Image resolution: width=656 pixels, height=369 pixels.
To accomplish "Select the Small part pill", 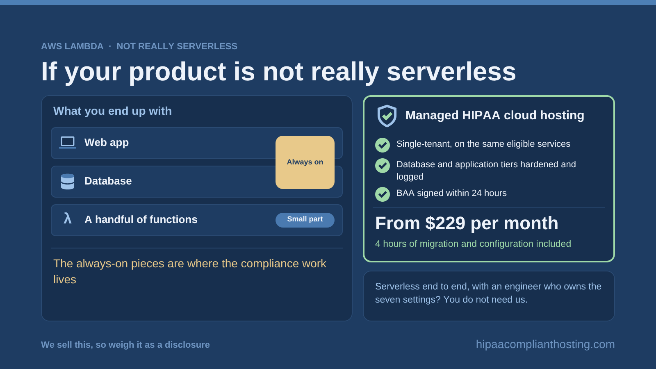I will (x=305, y=220).
